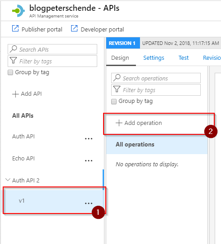Screen dimensions: 221x244
Task: Click the All APIs heading
Action: coord(23,116)
